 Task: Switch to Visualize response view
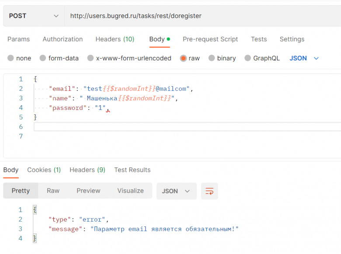tap(130, 191)
